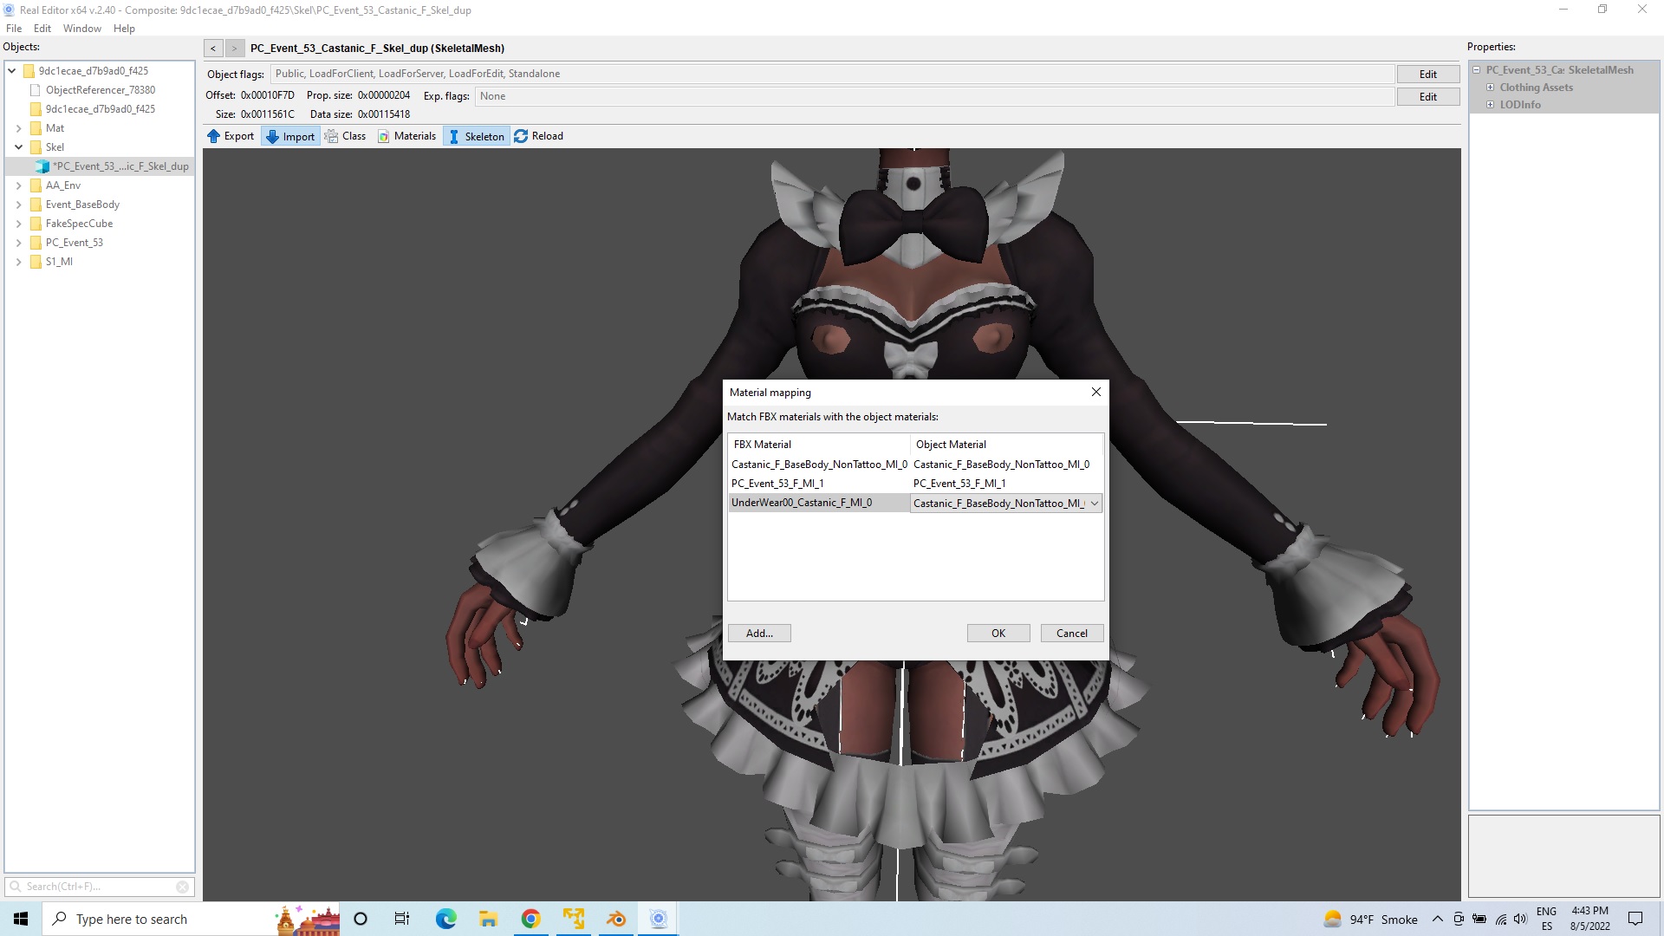The width and height of the screenshot is (1664, 936).
Task: Open the Class view icon
Action: pyautogui.click(x=332, y=136)
